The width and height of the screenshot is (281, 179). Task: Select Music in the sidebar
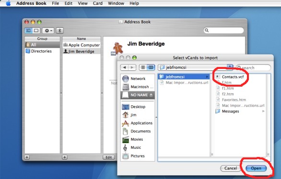pyautogui.click(x=138, y=147)
